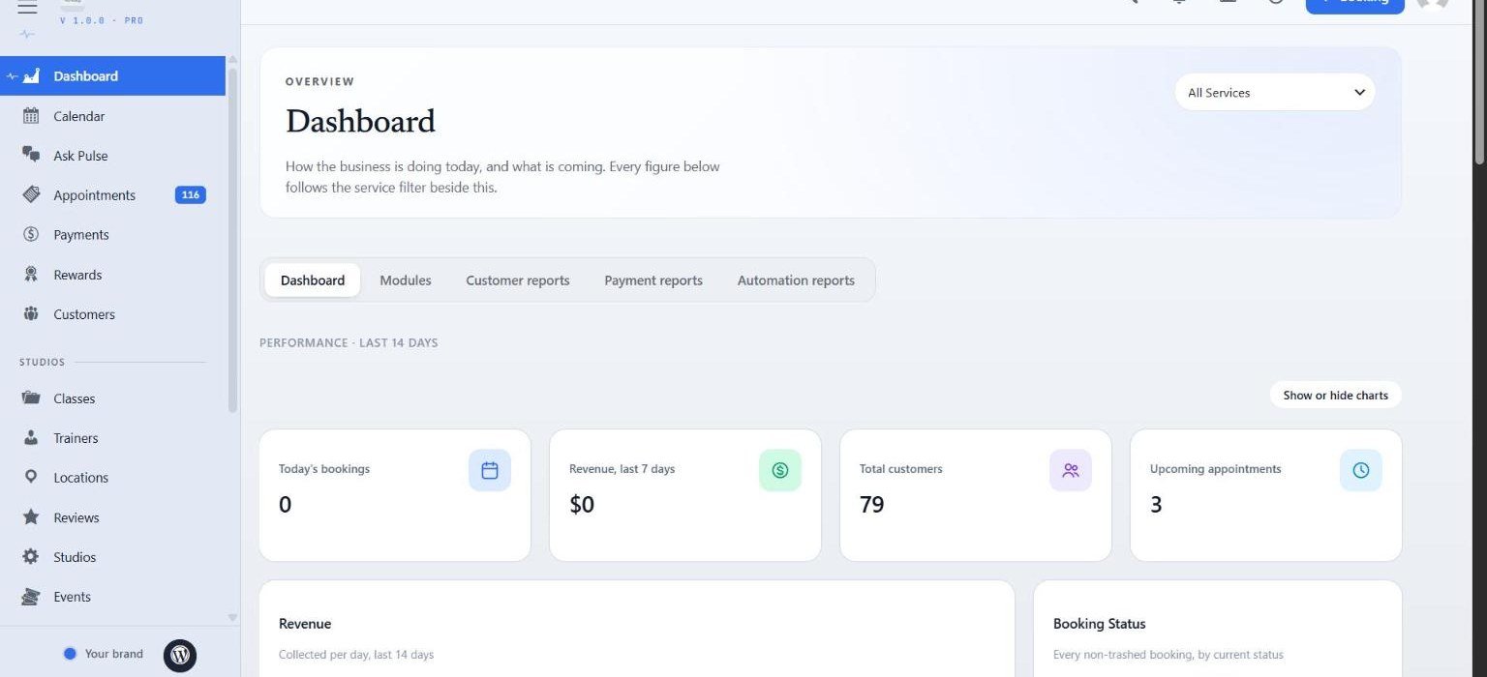Click the Show or hide charts button
Viewport: 1487px width, 677px height.
1336,395
